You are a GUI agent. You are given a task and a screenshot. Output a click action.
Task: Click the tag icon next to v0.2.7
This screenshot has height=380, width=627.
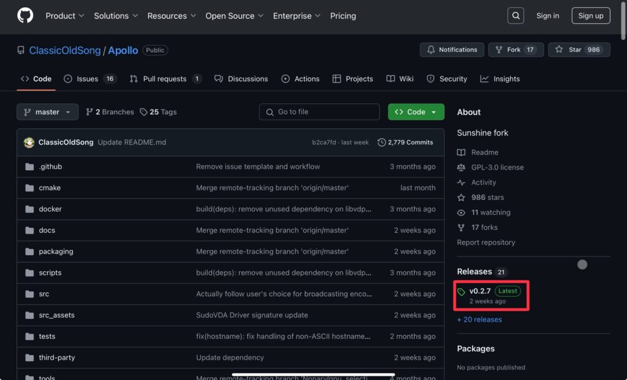click(461, 292)
